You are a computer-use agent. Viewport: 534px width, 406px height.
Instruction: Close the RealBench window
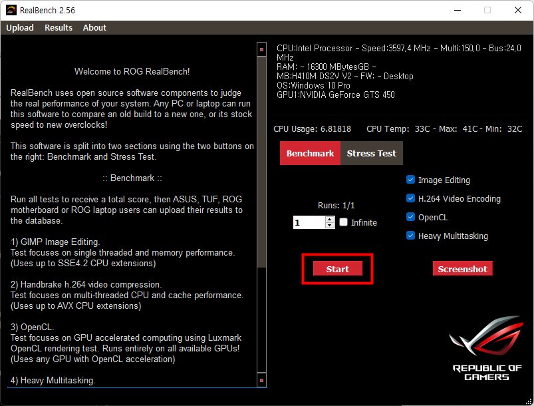click(517, 10)
